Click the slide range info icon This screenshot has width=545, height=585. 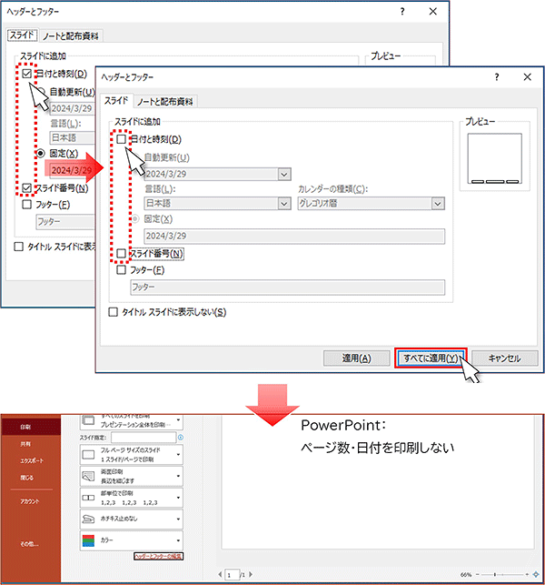(x=180, y=438)
